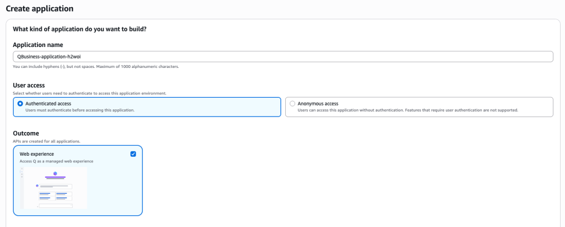The image size is (565, 227).
Task: Click "Users must authenticate before accessing this application" text
Action: click(x=80, y=110)
